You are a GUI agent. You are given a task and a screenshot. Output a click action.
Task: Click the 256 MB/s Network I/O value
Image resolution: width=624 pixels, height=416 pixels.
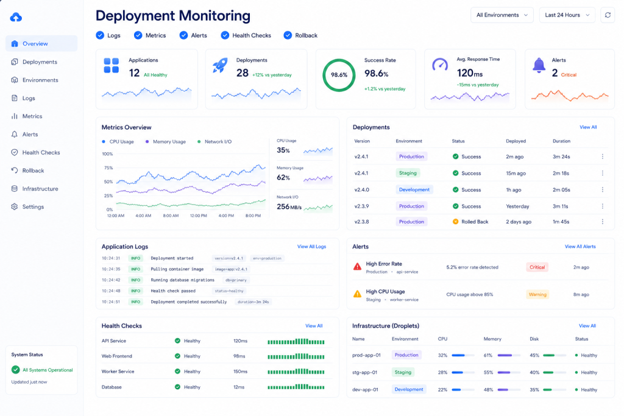point(289,207)
